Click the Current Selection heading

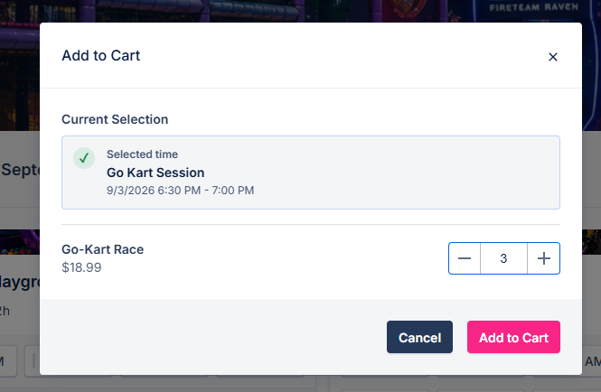[x=115, y=119]
